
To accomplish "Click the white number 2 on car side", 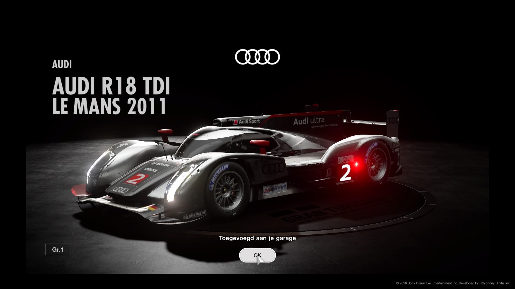I will [x=345, y=173].
